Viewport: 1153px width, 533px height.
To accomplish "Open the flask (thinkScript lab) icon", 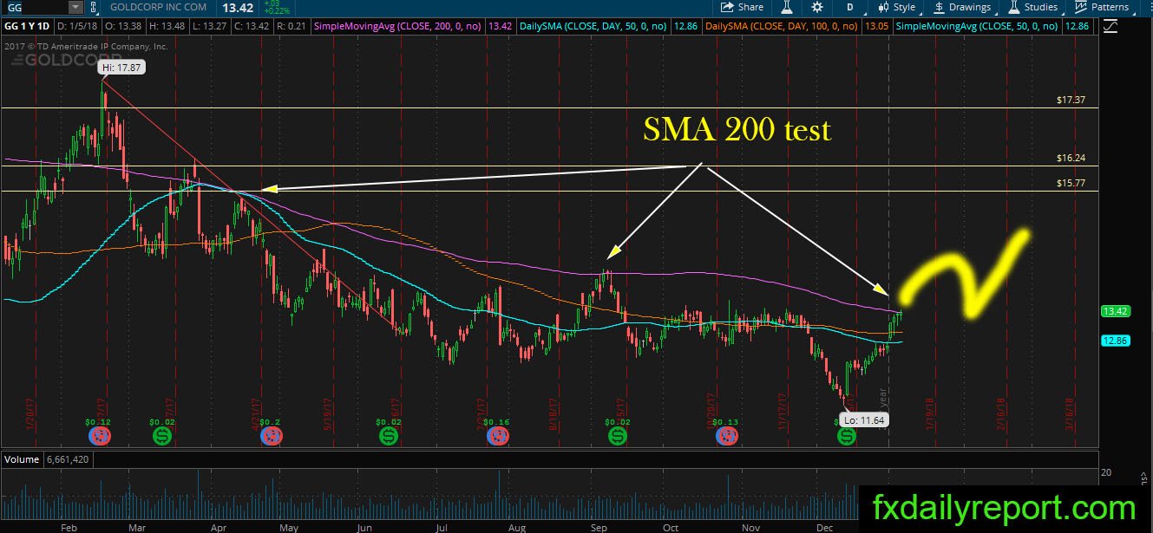I will tap(788, 7).
